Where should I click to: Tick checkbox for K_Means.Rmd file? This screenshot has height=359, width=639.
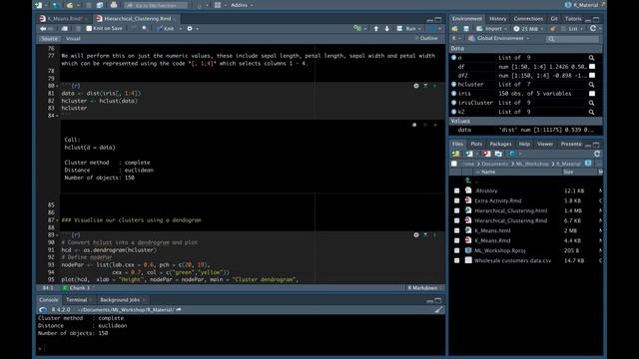[457, 240]
